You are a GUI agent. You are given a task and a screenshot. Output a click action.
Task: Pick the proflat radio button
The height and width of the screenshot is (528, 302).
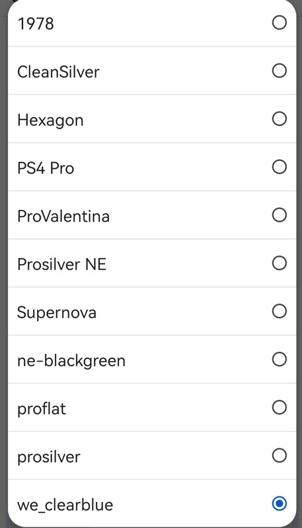(279, 408)
